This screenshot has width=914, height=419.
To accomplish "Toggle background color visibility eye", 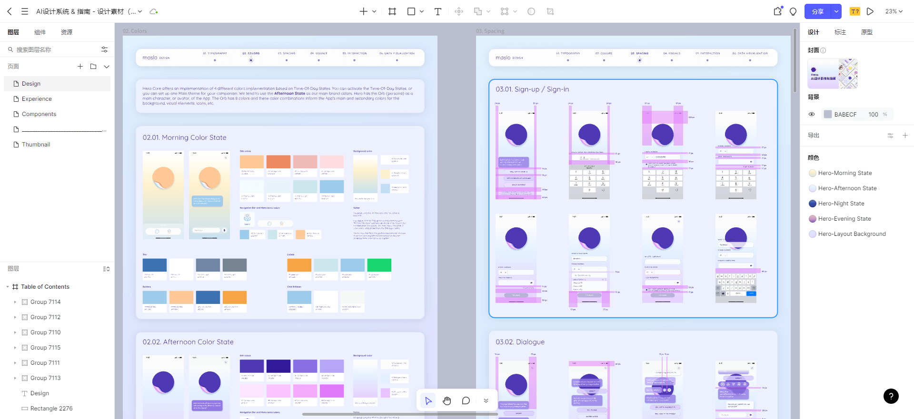I will coord(812,114).
